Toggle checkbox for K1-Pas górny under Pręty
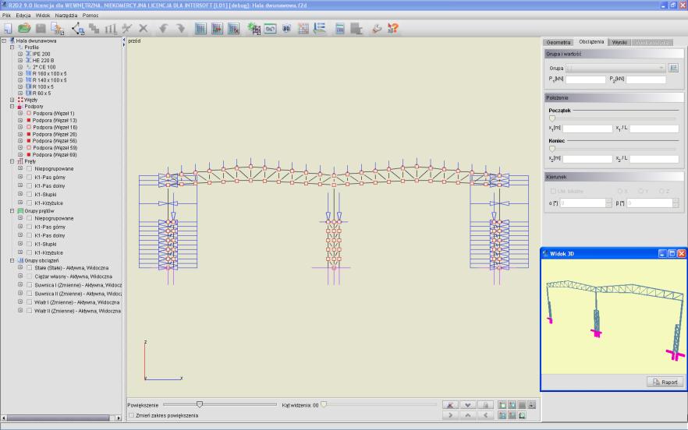This screenshot has height=430, width=688. tap(30, 177)
